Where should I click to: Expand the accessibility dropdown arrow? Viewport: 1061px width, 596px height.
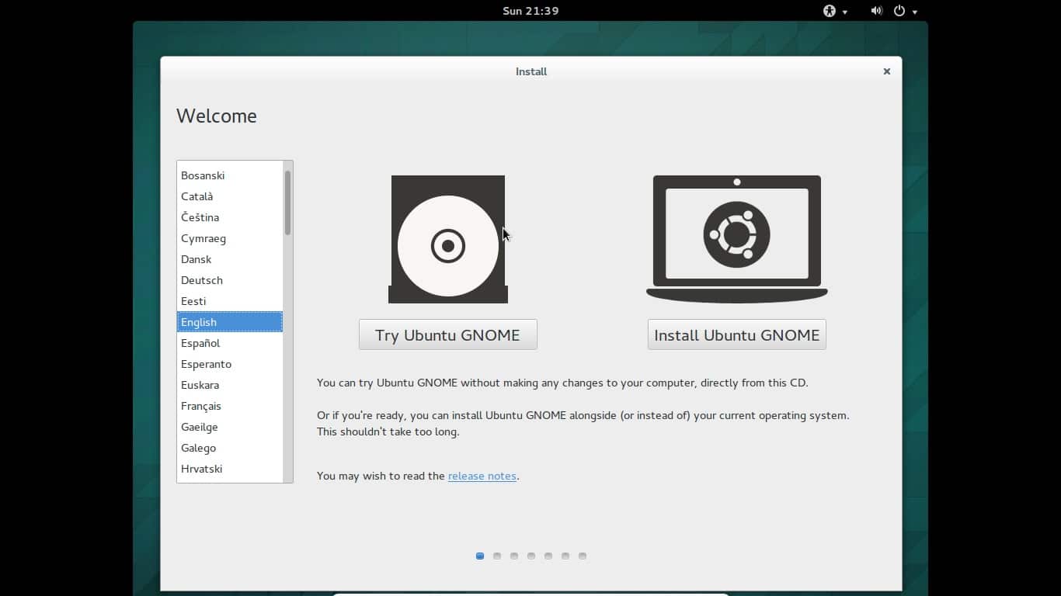pyautogui.click(x=845, y=12)
